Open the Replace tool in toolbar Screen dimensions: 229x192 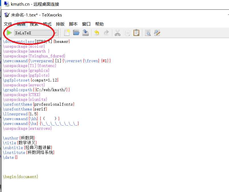pyautogui.click(x=157, y=33)
